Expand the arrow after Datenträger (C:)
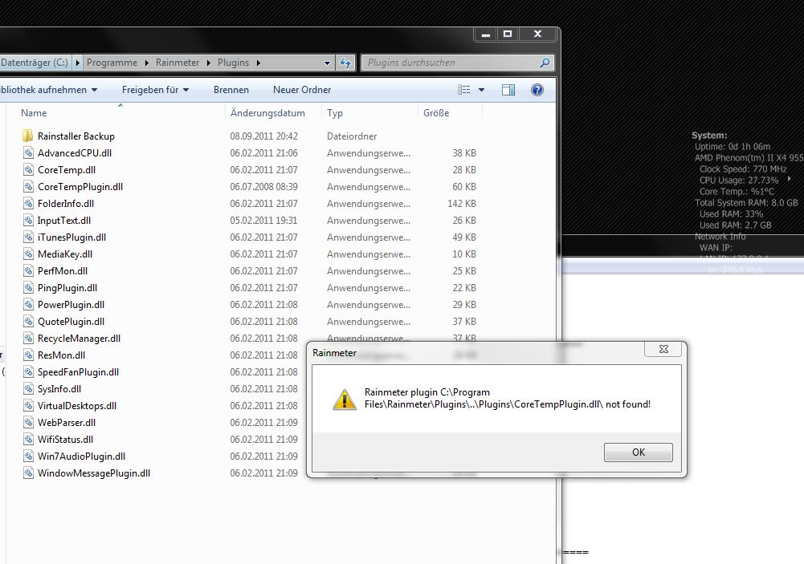Viewport: 804px width, 564px height. (x=77, y=63)
